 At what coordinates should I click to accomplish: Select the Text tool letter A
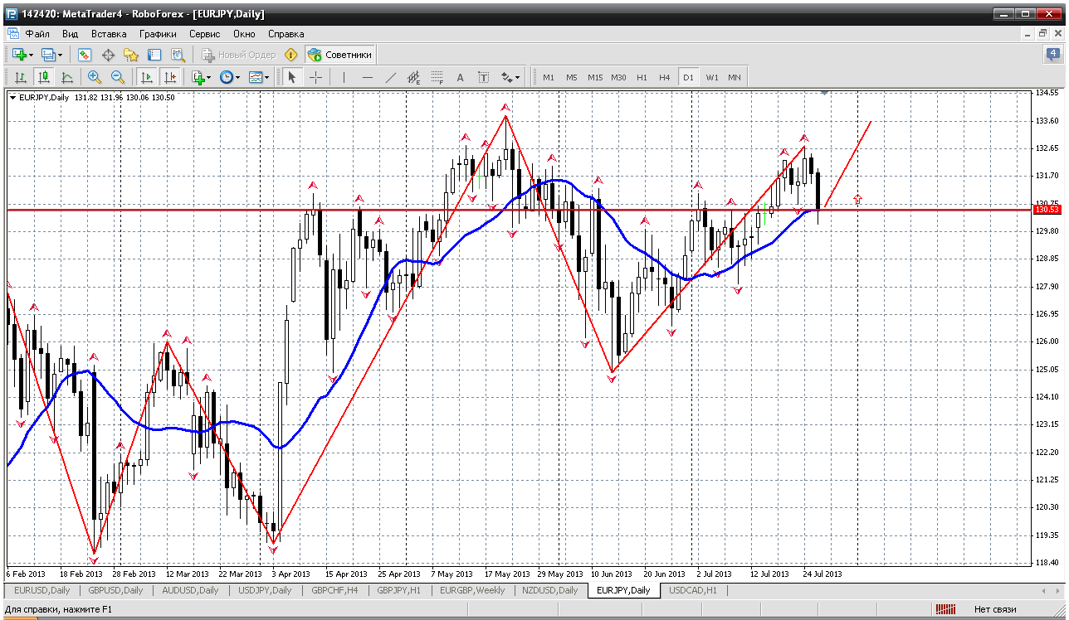[461, 77]
